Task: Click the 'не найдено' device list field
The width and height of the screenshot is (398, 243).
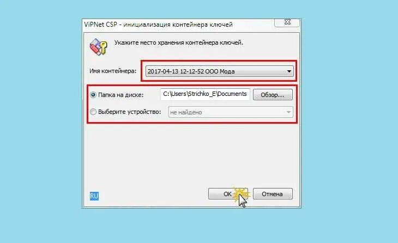Action: pyautogui.click(x=231, y=112)
